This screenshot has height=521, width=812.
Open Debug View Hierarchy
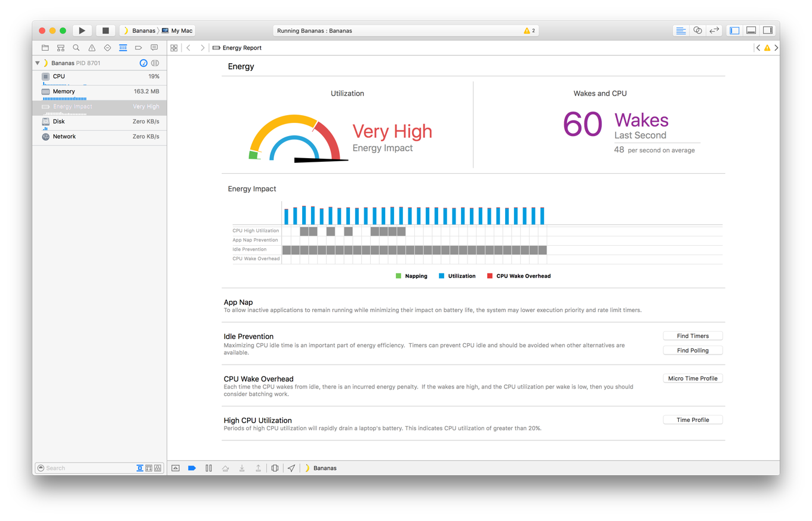(x=275, y=468)
